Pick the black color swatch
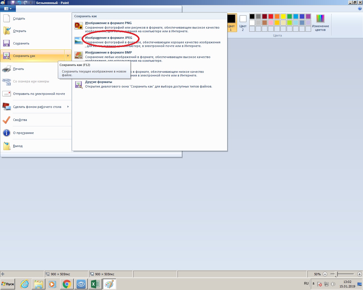The height and width of the screenshot is (290, 363). point(252,16)
